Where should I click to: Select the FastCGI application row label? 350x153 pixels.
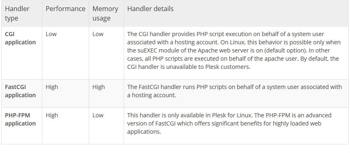tap(20, 91)
